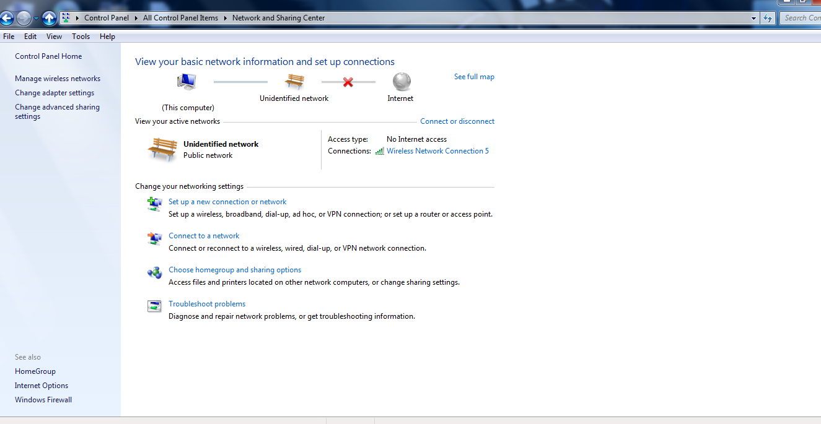The width and height of the screenshot is (821, 424).
Task: Open the address bar history dropdown
Action: click(754, 19)
